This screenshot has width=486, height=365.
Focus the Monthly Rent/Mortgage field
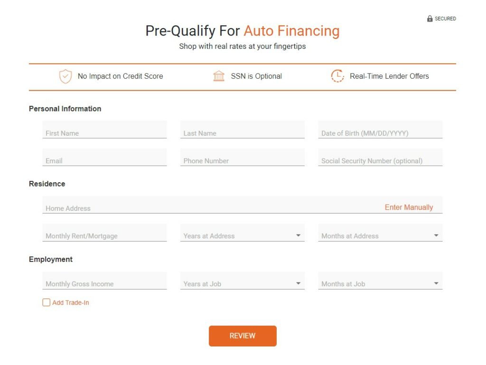104,233
